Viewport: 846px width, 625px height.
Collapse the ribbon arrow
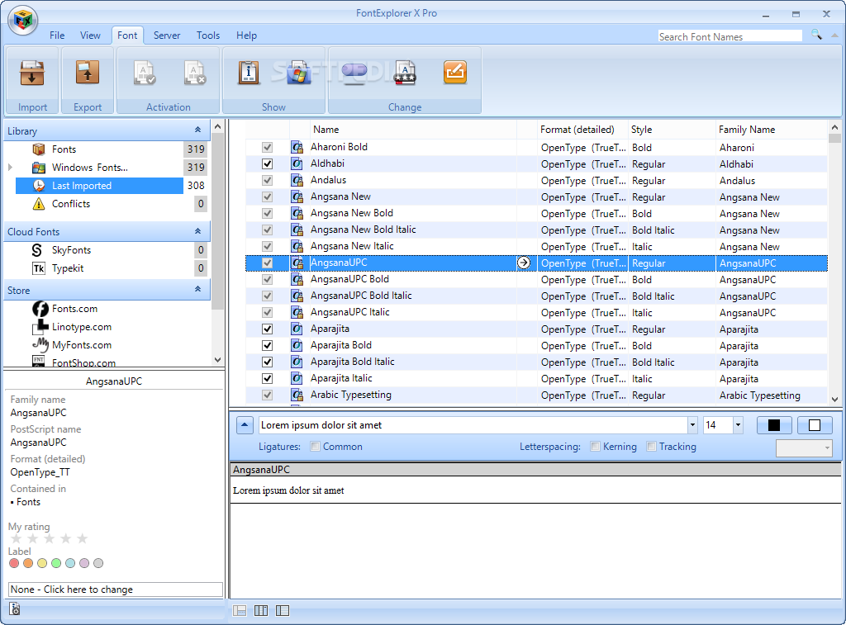tap(834, 36)
